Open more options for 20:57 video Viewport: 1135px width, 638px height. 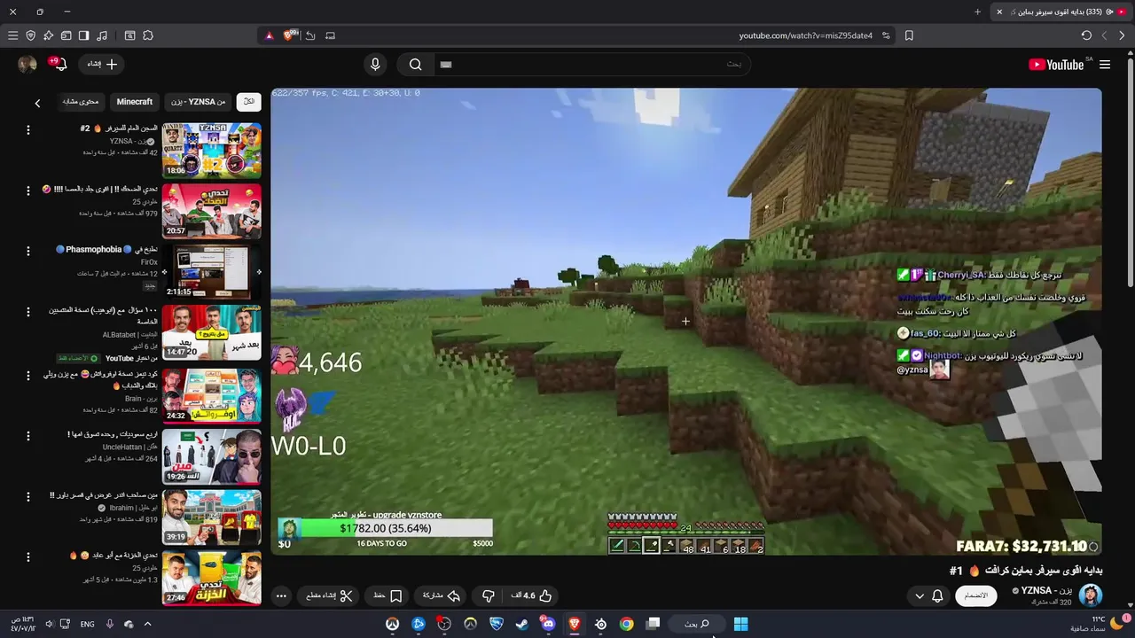click(x=27, y=191)
